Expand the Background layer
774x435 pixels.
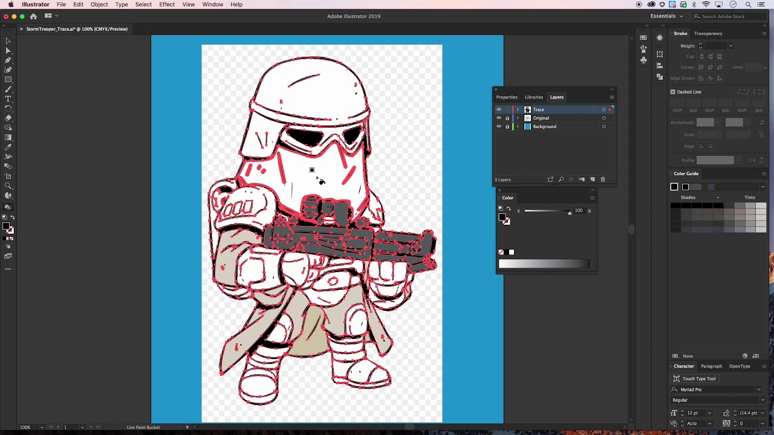click(518, 126)
